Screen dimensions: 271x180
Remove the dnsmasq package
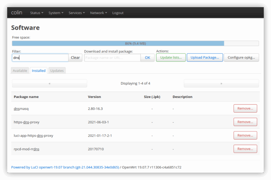point(245,108)
